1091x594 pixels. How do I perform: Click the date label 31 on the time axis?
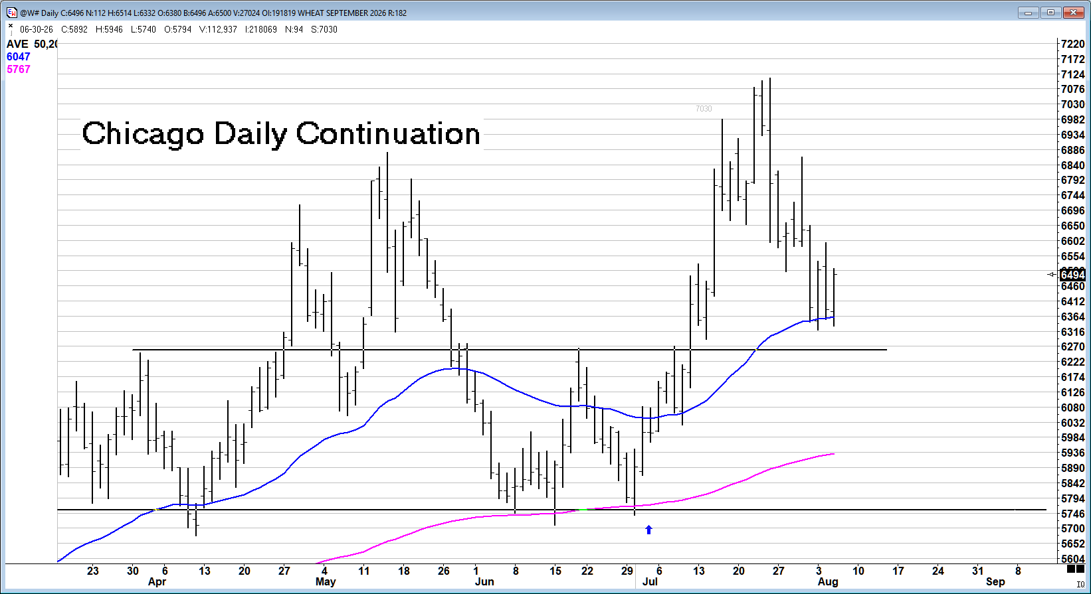tap(978, 571)
